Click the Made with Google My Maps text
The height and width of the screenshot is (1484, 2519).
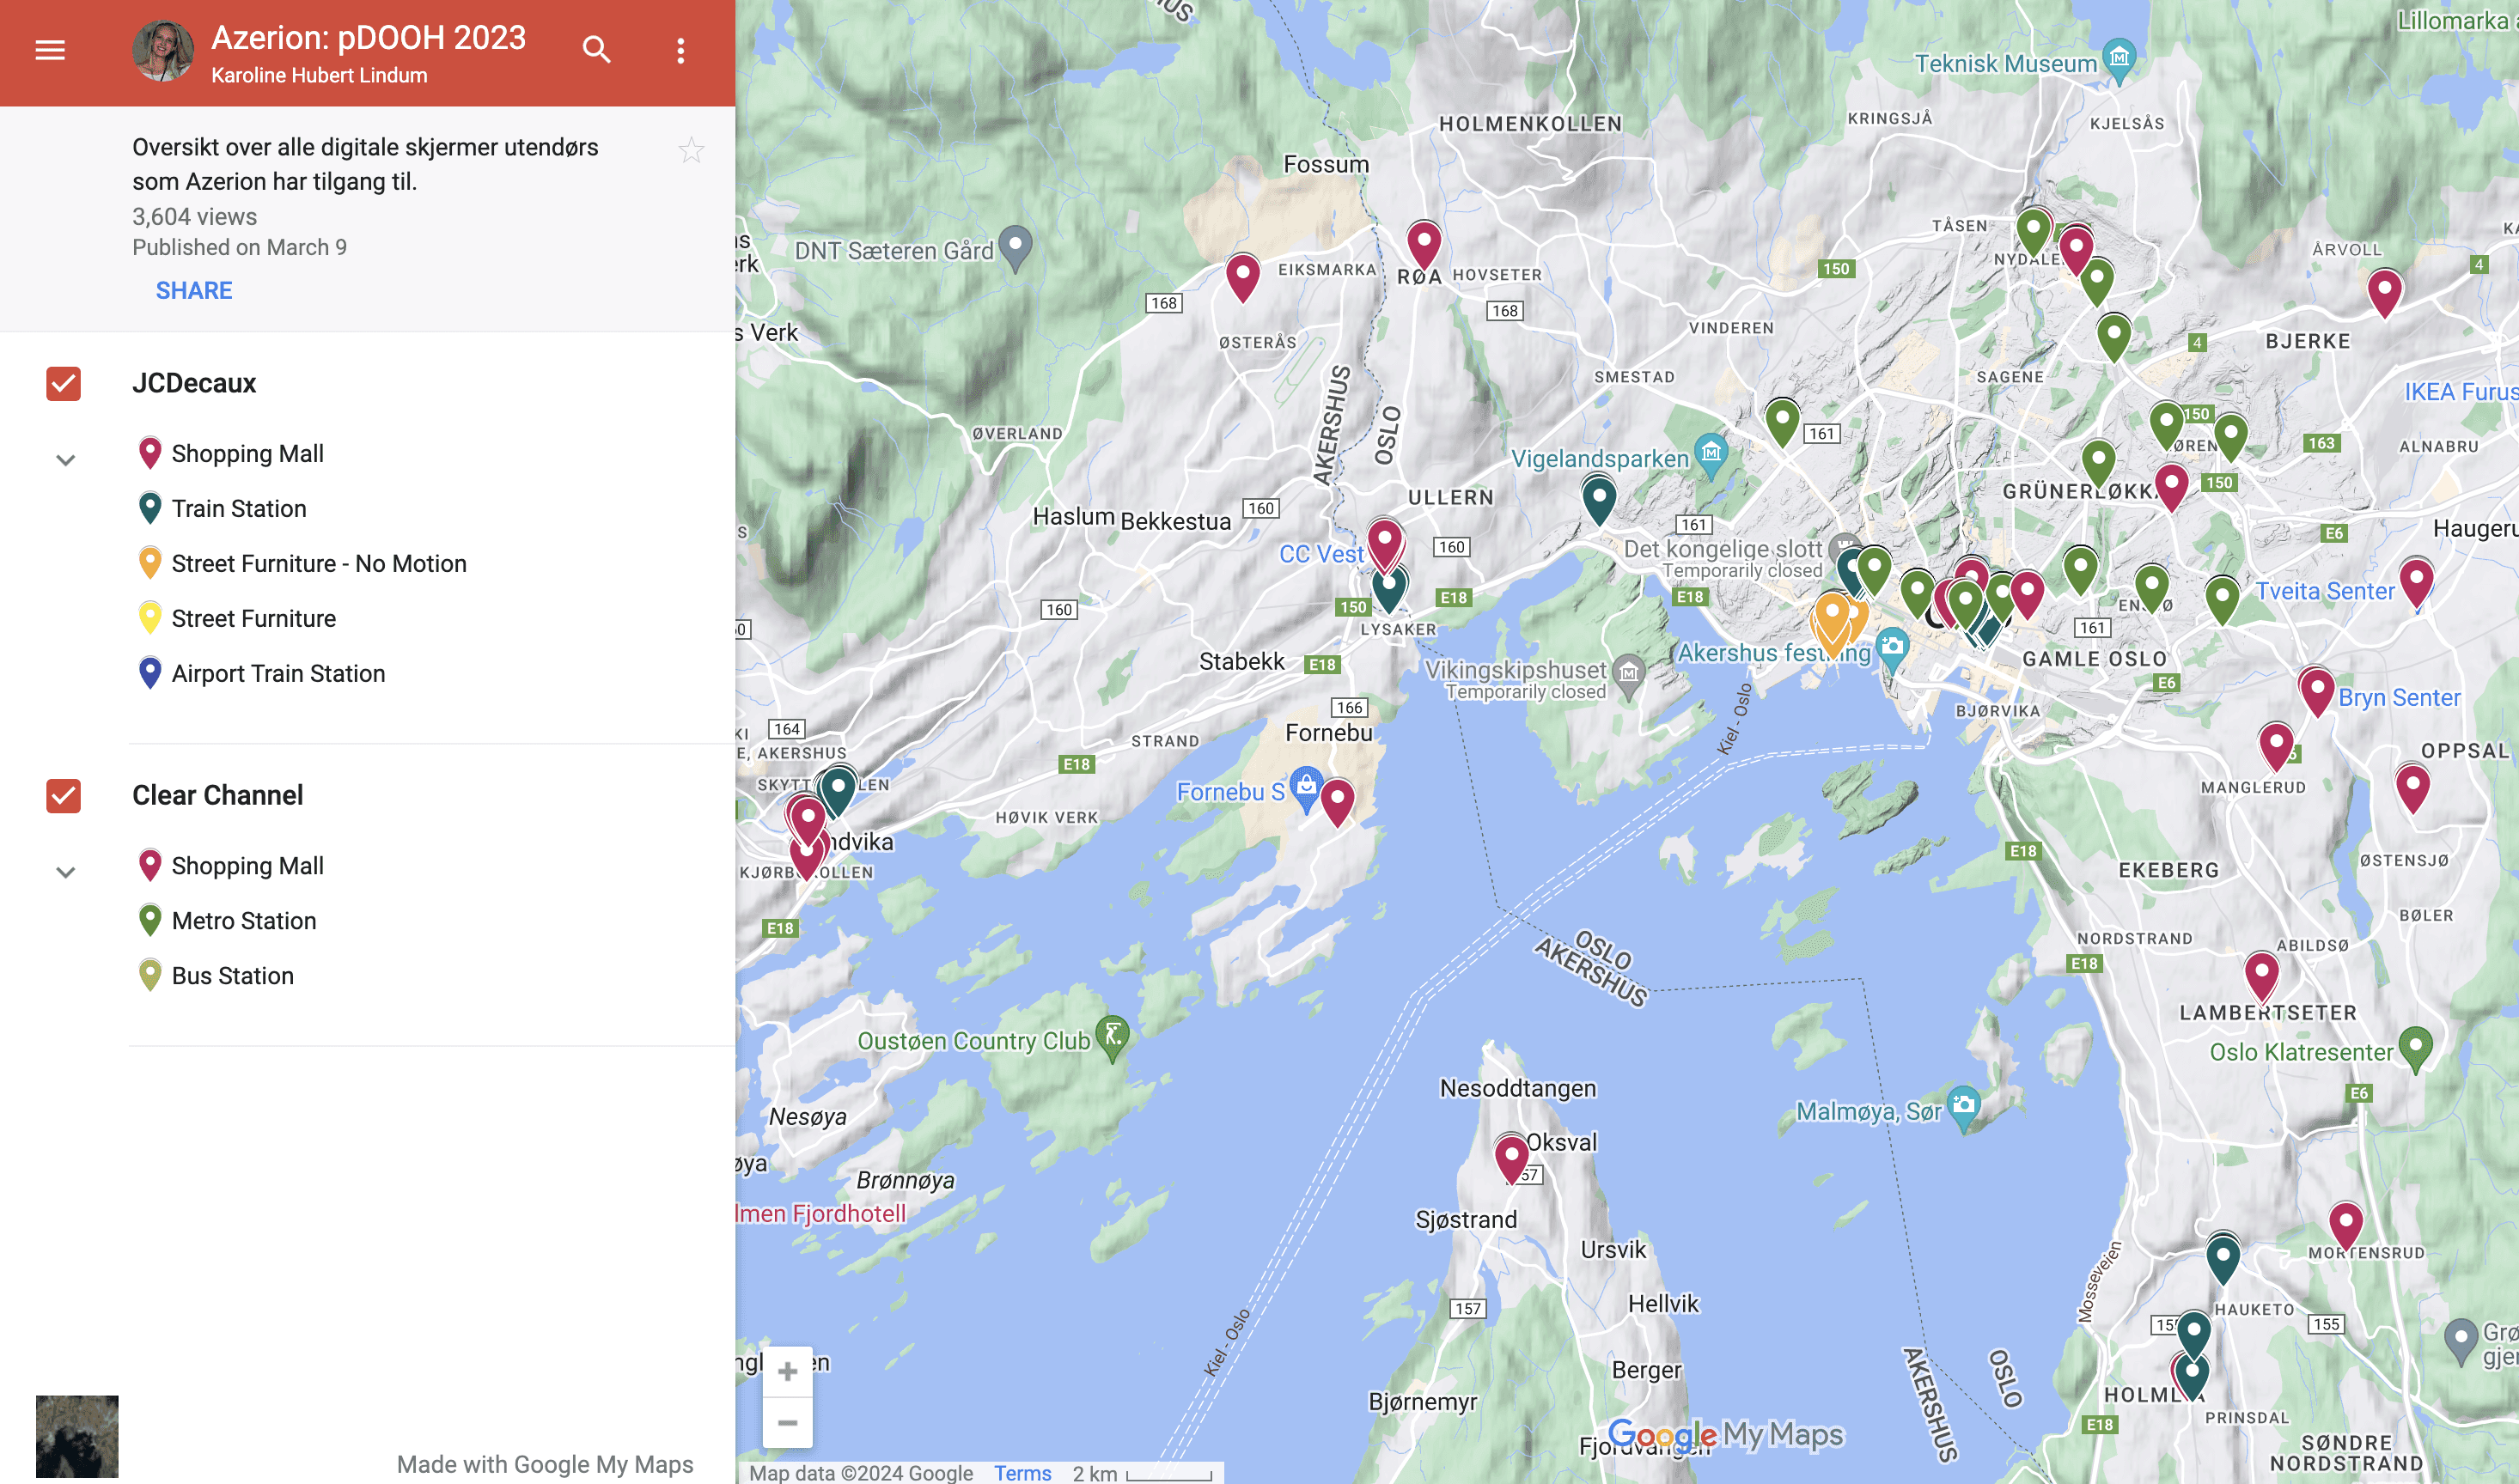(x=546, y=1464)
